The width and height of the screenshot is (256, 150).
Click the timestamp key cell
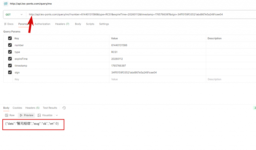click(61, 66)
